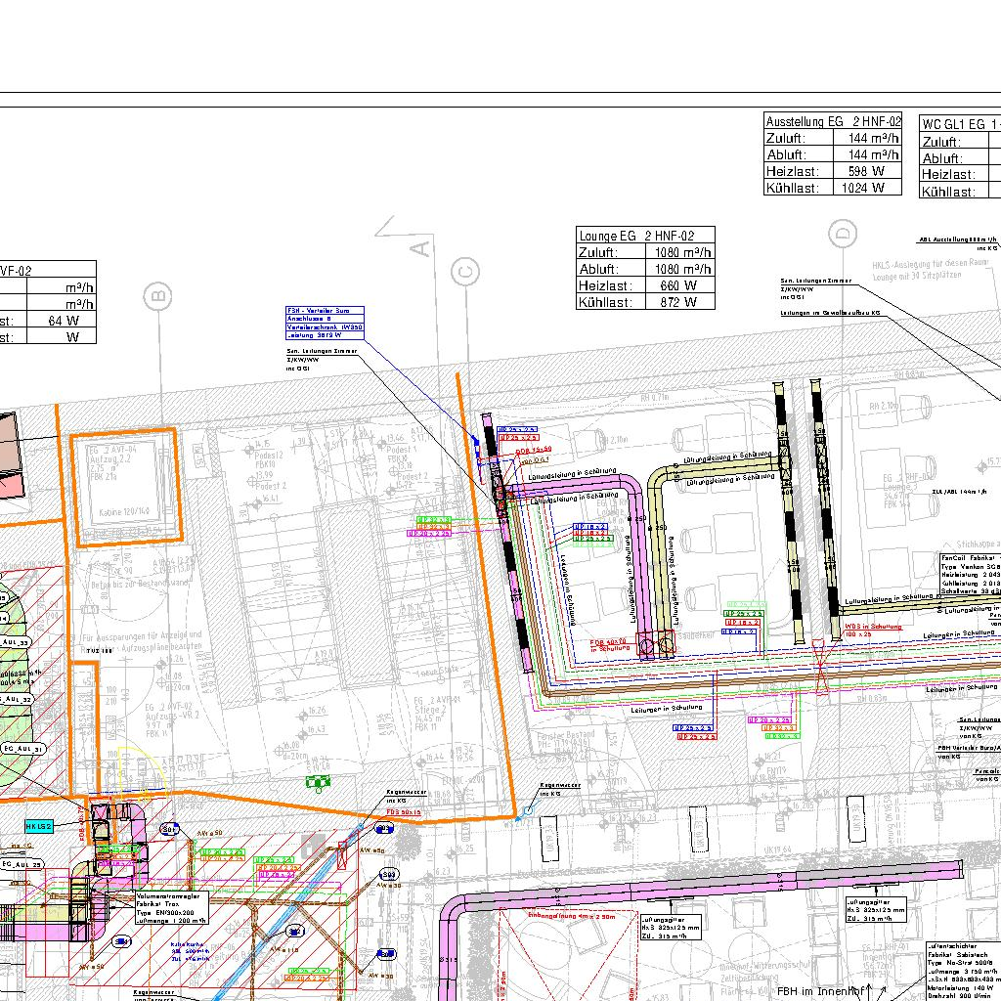Select the blue FBH-Verteiler info box
Image resolution: width=1001 pixels, height=1001 pixels.
tap(325, 323)
